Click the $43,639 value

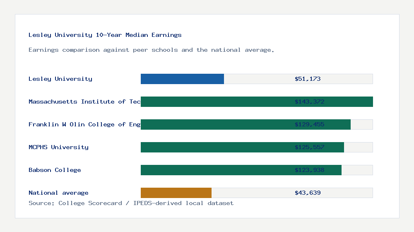pos(308,193)
